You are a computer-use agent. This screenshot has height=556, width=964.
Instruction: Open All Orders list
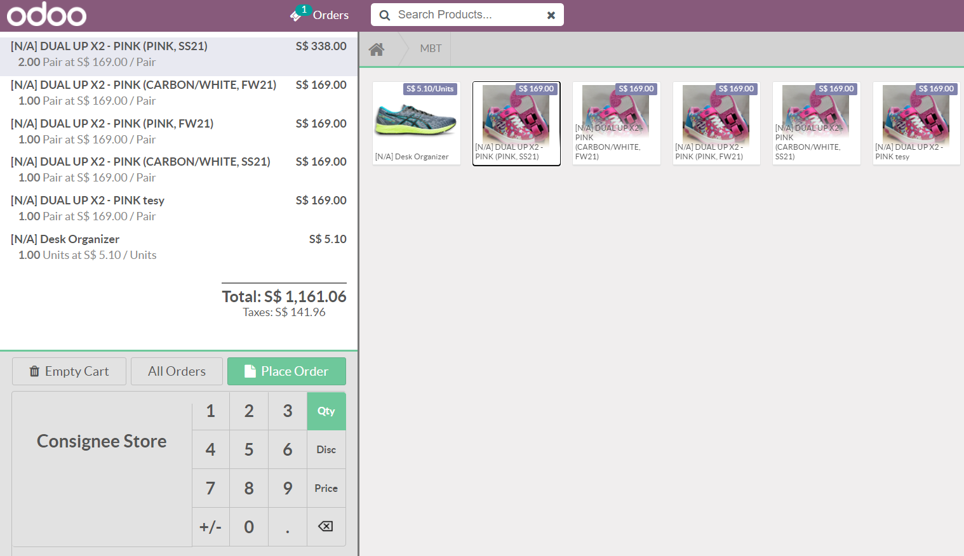[177, 371]
